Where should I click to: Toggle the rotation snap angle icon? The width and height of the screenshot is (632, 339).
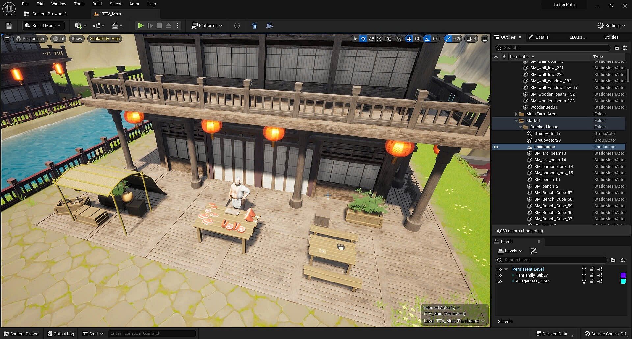click(427, 39)
